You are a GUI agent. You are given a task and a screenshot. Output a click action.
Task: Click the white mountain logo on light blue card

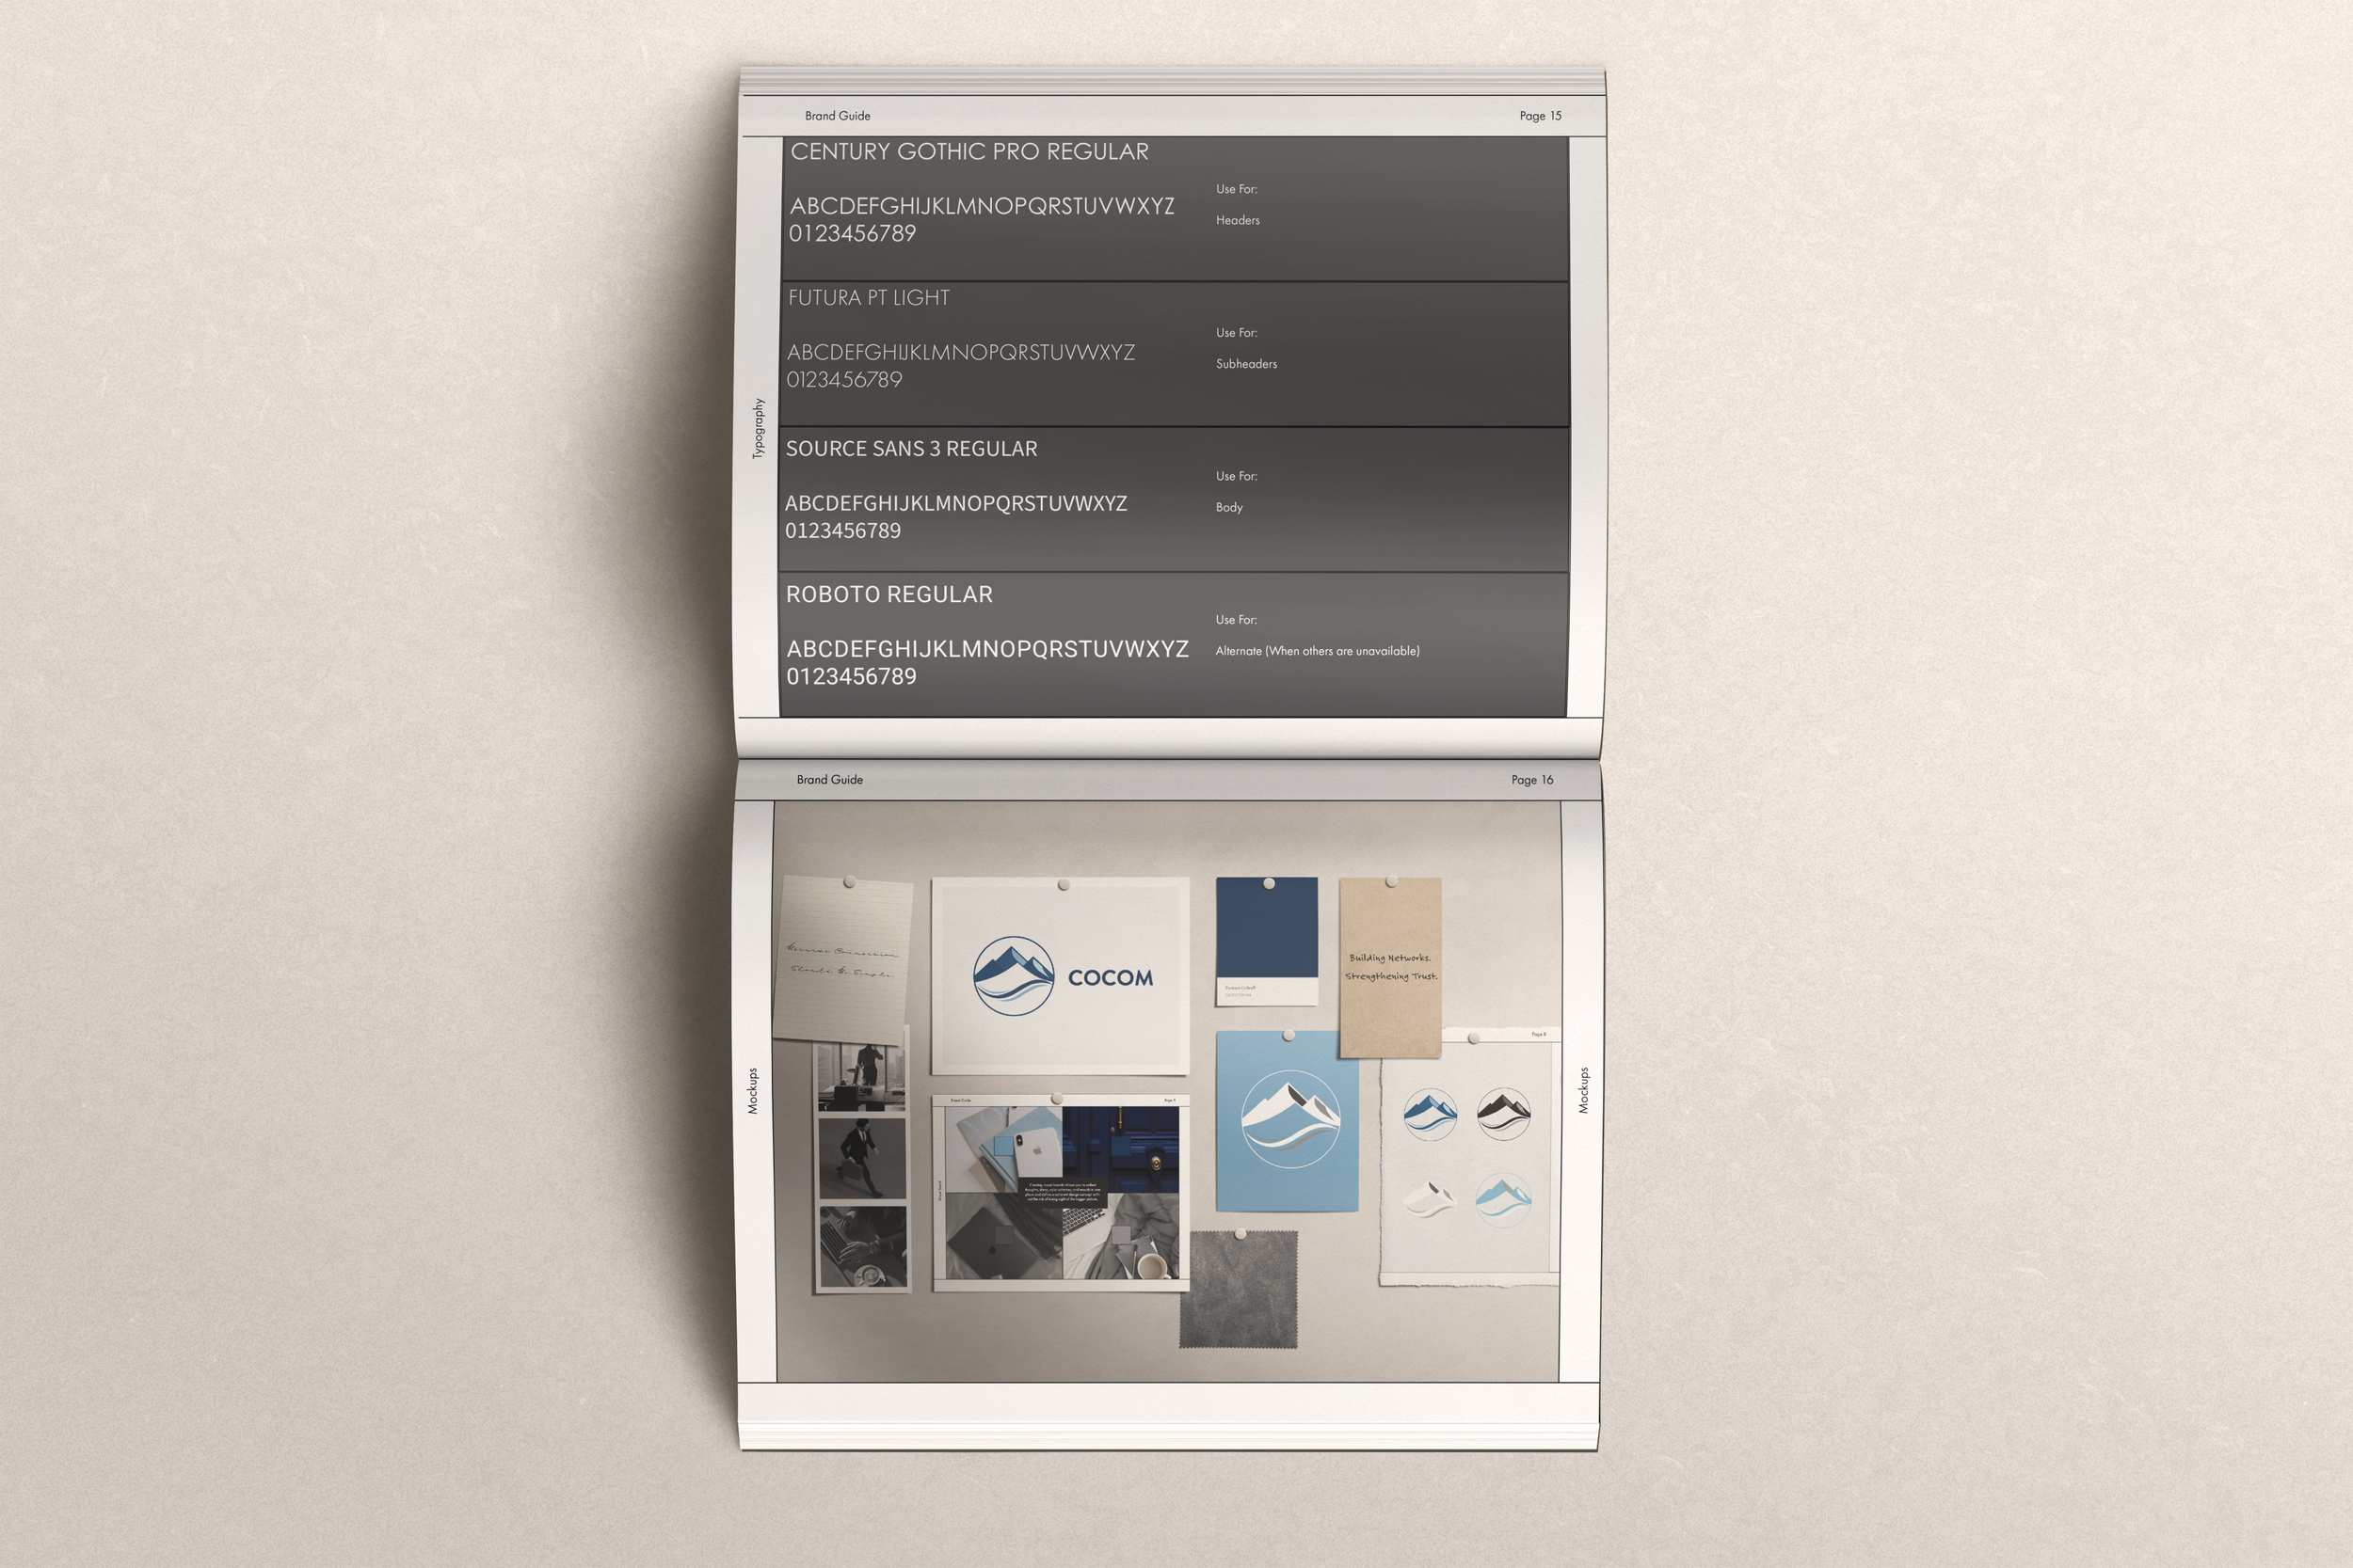pyautogui.click(x=1289, y=1119)
